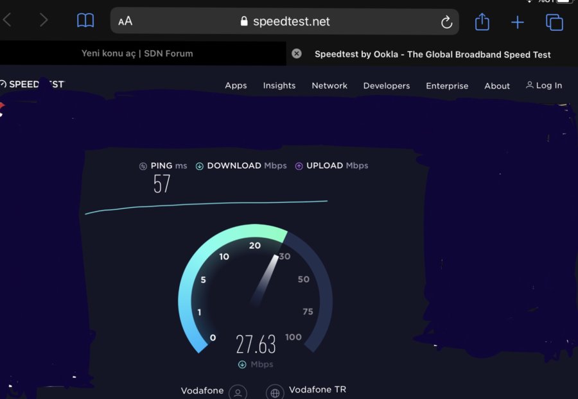Click the speed gauge needle

click(265, 280)
